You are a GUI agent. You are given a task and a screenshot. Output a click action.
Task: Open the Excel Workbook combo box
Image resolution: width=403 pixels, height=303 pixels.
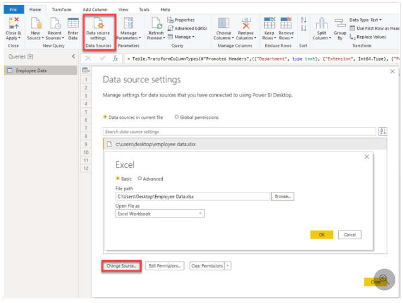[160, 214]
